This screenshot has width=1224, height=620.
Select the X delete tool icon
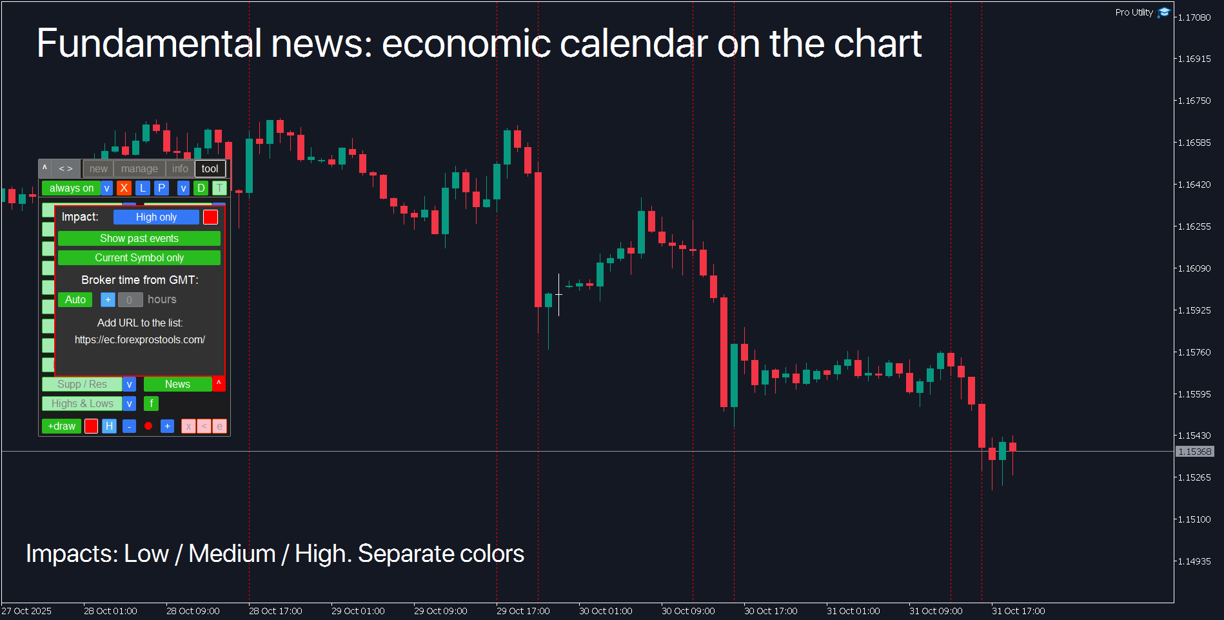click(x=124, y=188)
